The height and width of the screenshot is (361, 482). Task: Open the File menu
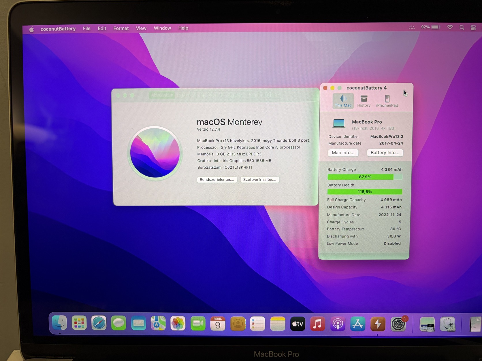point(86,29)
